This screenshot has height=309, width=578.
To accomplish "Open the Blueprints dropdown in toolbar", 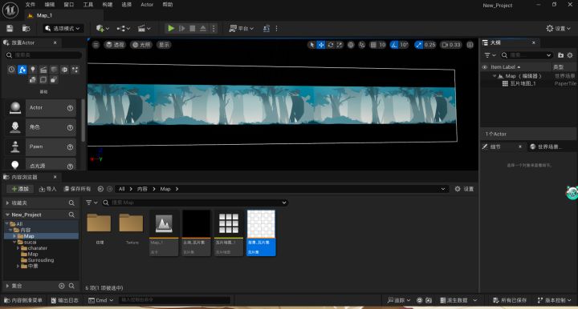I will 123,28.
